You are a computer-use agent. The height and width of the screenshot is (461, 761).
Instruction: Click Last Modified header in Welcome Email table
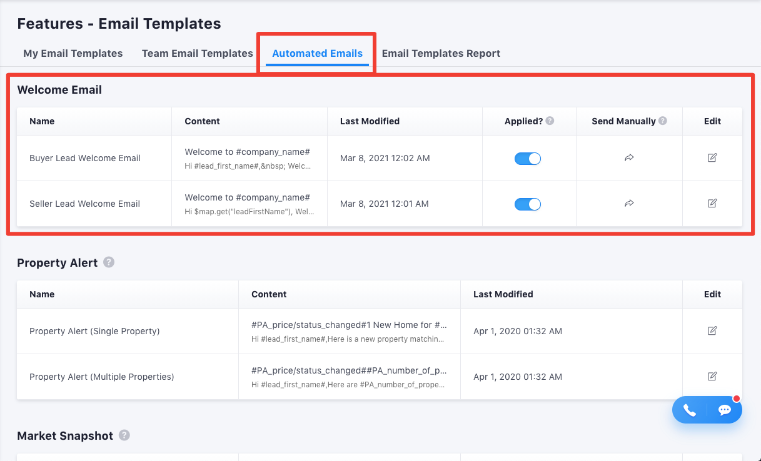[x=370, y=121]
